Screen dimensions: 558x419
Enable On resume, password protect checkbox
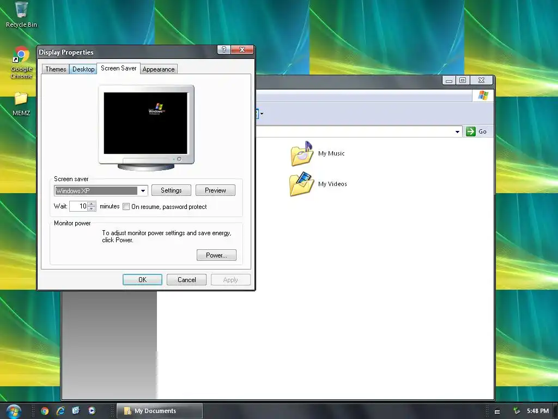[126, 207]
